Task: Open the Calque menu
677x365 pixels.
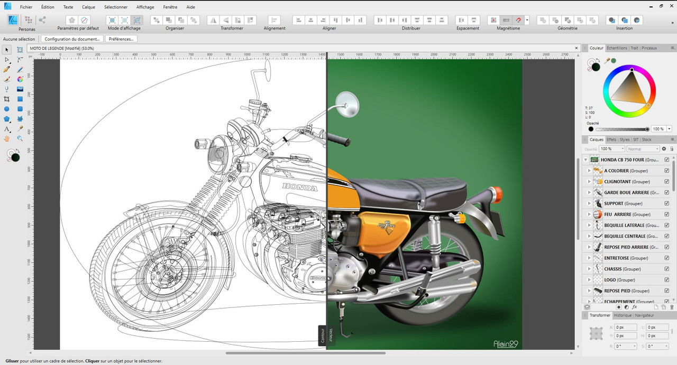Action: (88, 7)
